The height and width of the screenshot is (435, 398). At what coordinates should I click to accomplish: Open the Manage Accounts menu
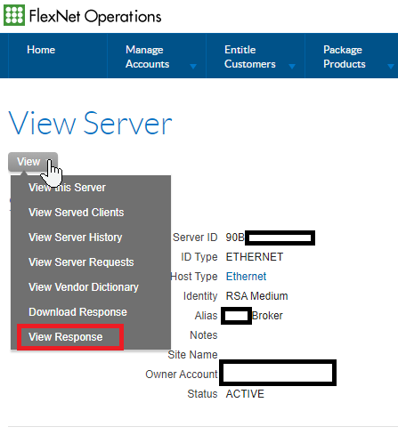[148, 57]
